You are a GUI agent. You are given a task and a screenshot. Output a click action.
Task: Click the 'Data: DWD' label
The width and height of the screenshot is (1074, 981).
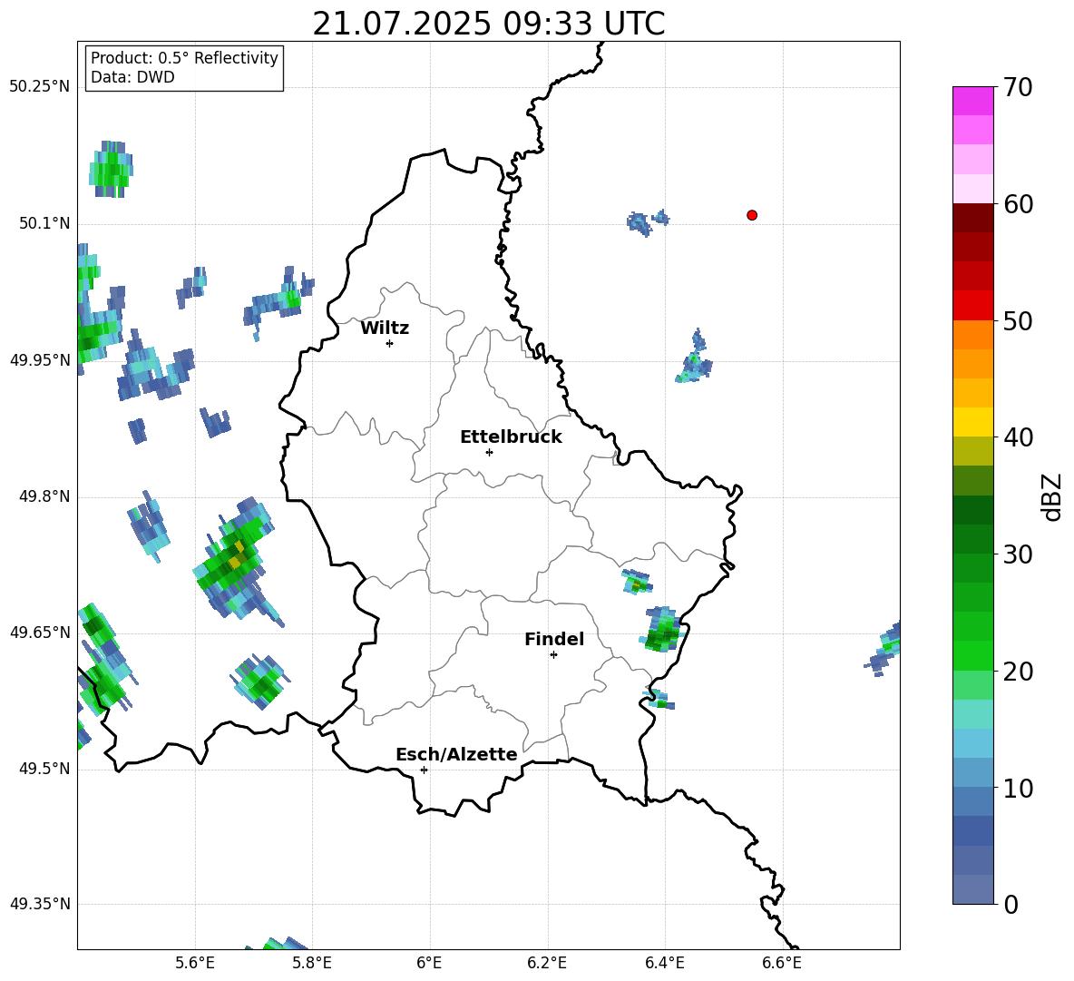(x=132, y=77)
